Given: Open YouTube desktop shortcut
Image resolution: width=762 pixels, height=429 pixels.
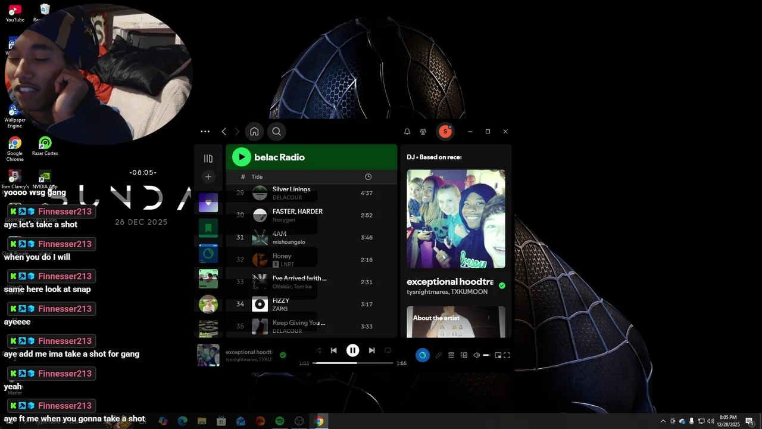Looking at the screenshot, I should point(15,13).
